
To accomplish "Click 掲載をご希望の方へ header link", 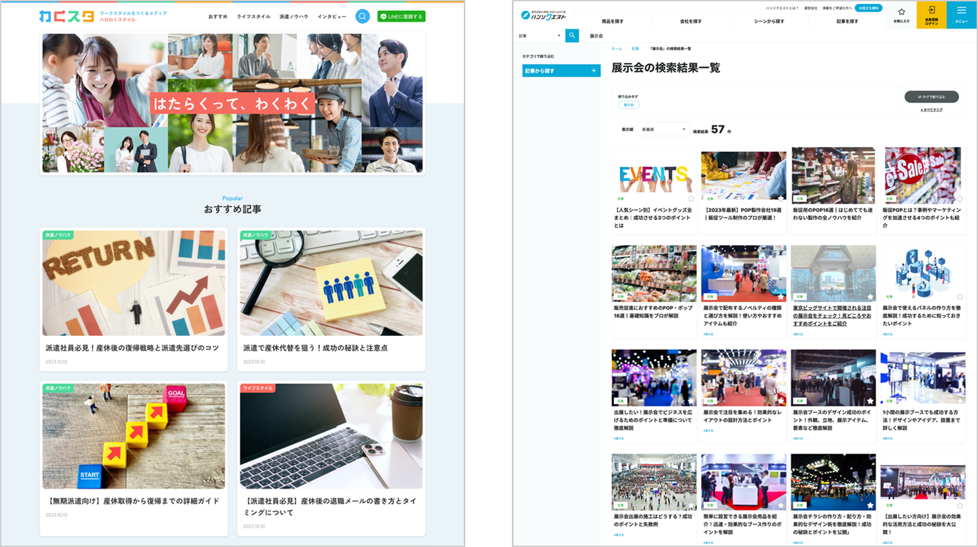I will click(836, 8).
